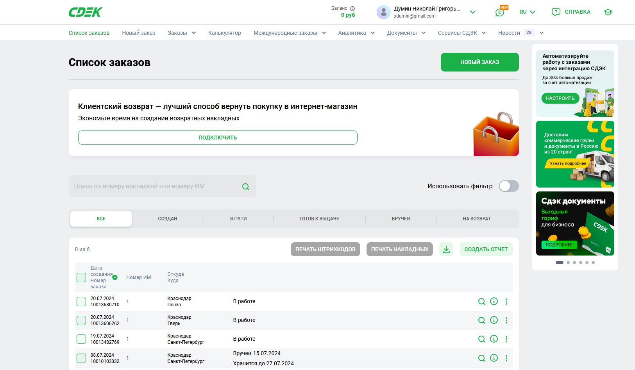Open more actions for order 10013606262

pyautogui.click(x=506, y=320)
